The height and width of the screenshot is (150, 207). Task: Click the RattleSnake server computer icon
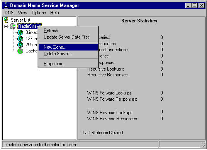click(x=13, y=26)
